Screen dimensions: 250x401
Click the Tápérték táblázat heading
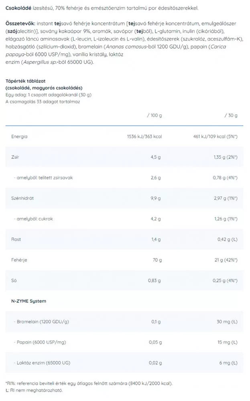pos(26,81)
